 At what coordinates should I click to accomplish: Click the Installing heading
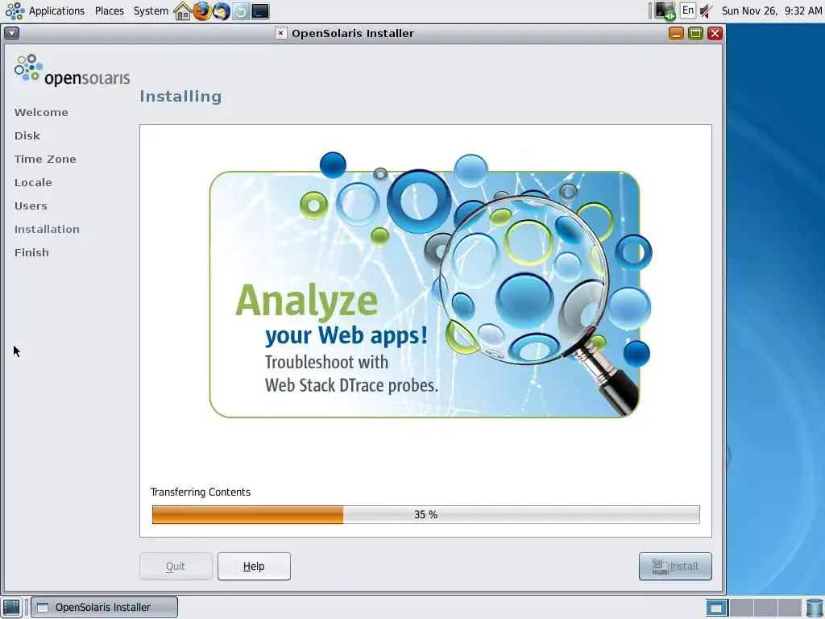tap(180, 97)
